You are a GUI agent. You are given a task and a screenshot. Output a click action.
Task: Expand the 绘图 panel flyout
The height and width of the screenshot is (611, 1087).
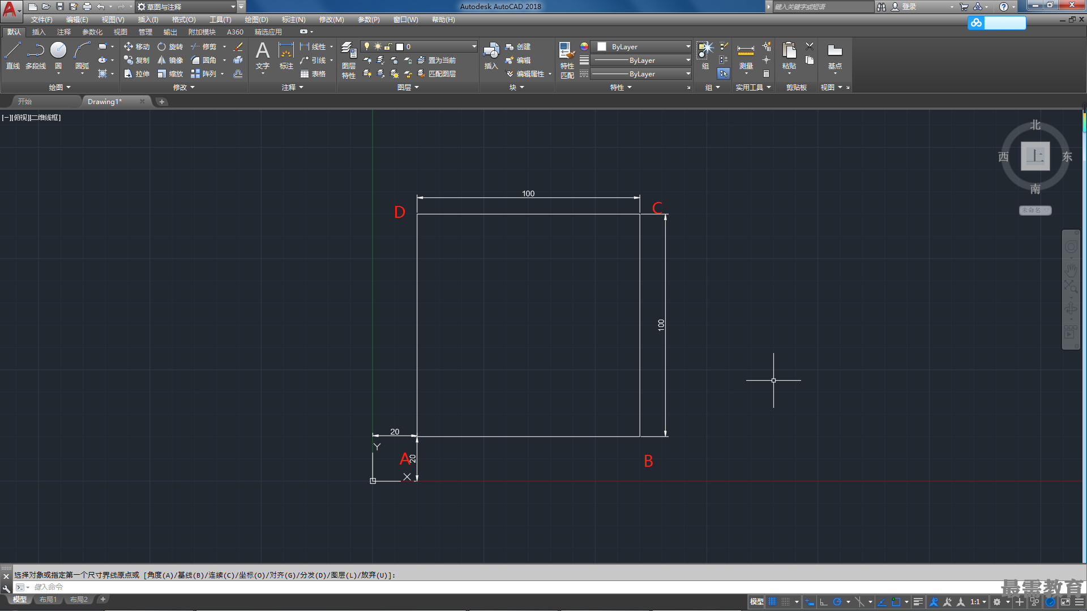[60, 87]
